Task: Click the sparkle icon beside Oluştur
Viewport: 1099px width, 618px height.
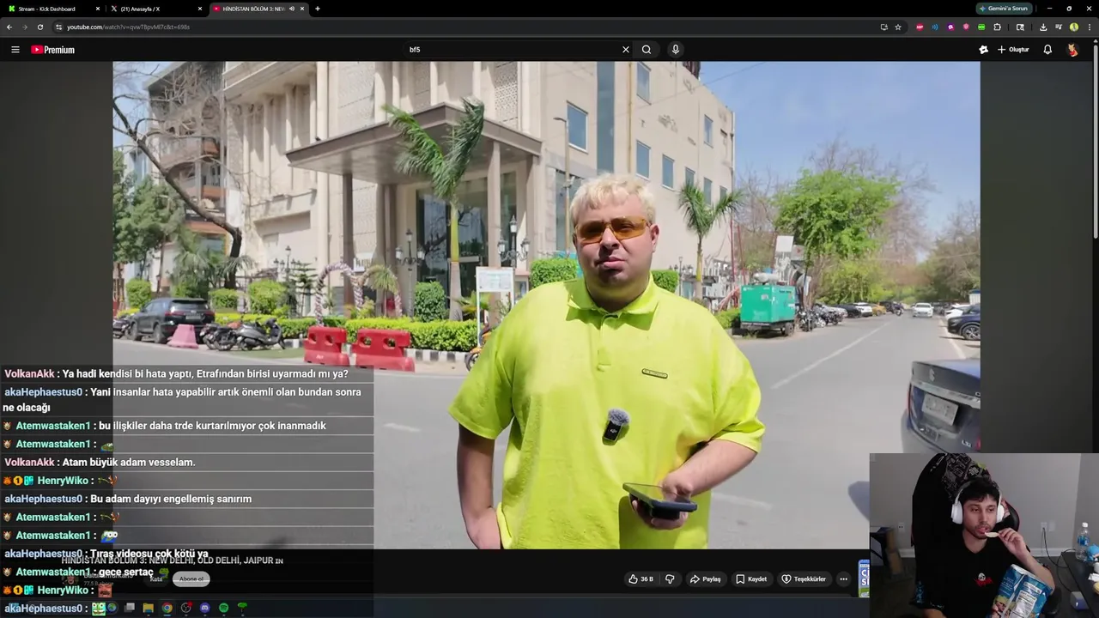Action: coord(983,50)
